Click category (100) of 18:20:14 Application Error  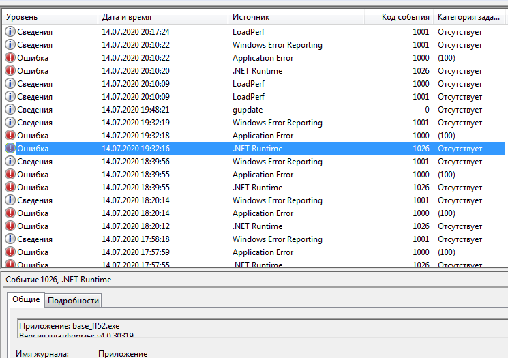[x=447, y=213]
